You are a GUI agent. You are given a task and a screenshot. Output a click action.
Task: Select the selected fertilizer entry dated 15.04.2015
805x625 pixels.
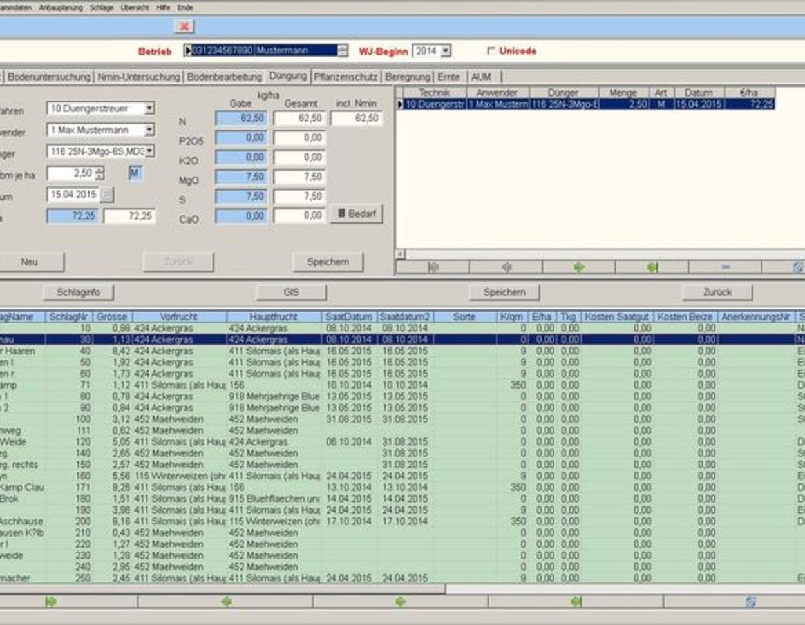click(x=586, y=104)
